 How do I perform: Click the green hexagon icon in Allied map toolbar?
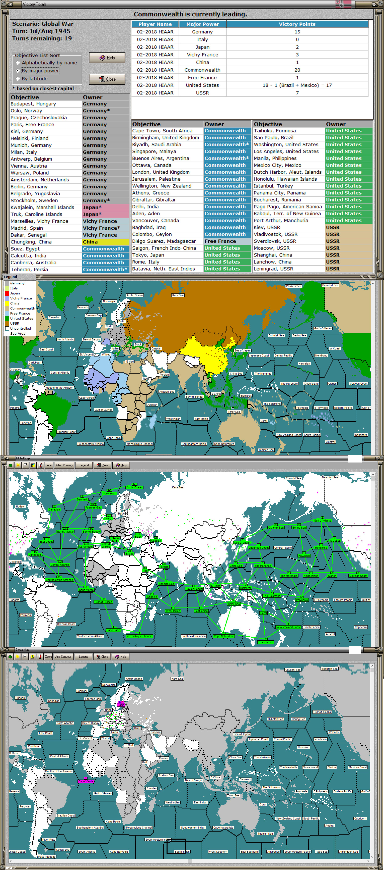pyautogui.click(x=11, y=465)
